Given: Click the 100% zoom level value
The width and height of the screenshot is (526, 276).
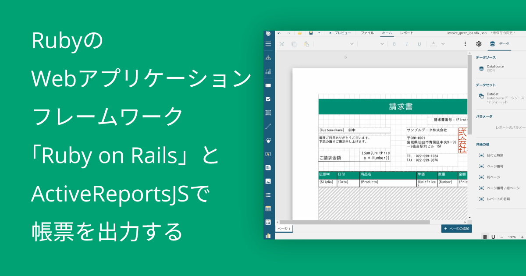Looking at the screenshot, I should [512, 237].
